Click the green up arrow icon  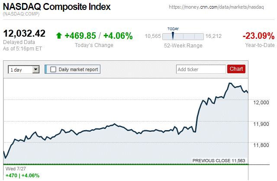click(x=59, y=36)
